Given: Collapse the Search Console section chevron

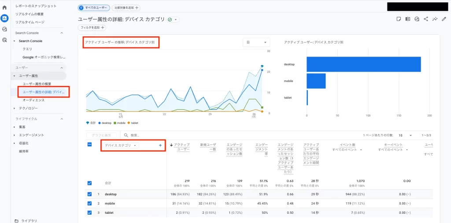Looking at the screenshot, I should click(62, 33).
